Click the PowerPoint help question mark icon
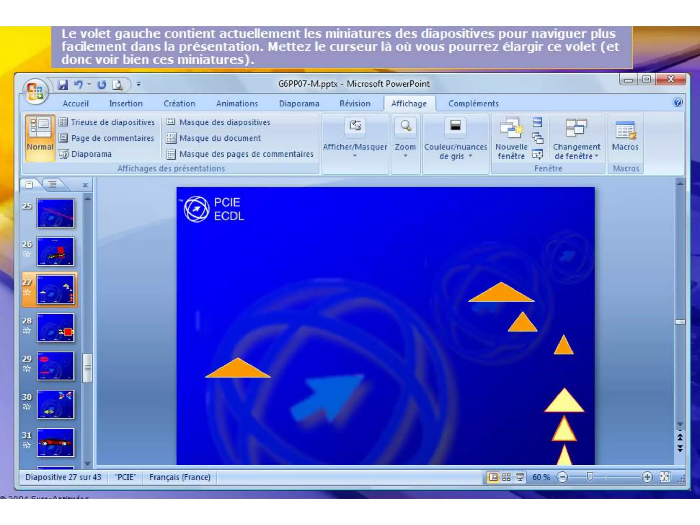Screen dimensions: 700x525 (677, 102)
